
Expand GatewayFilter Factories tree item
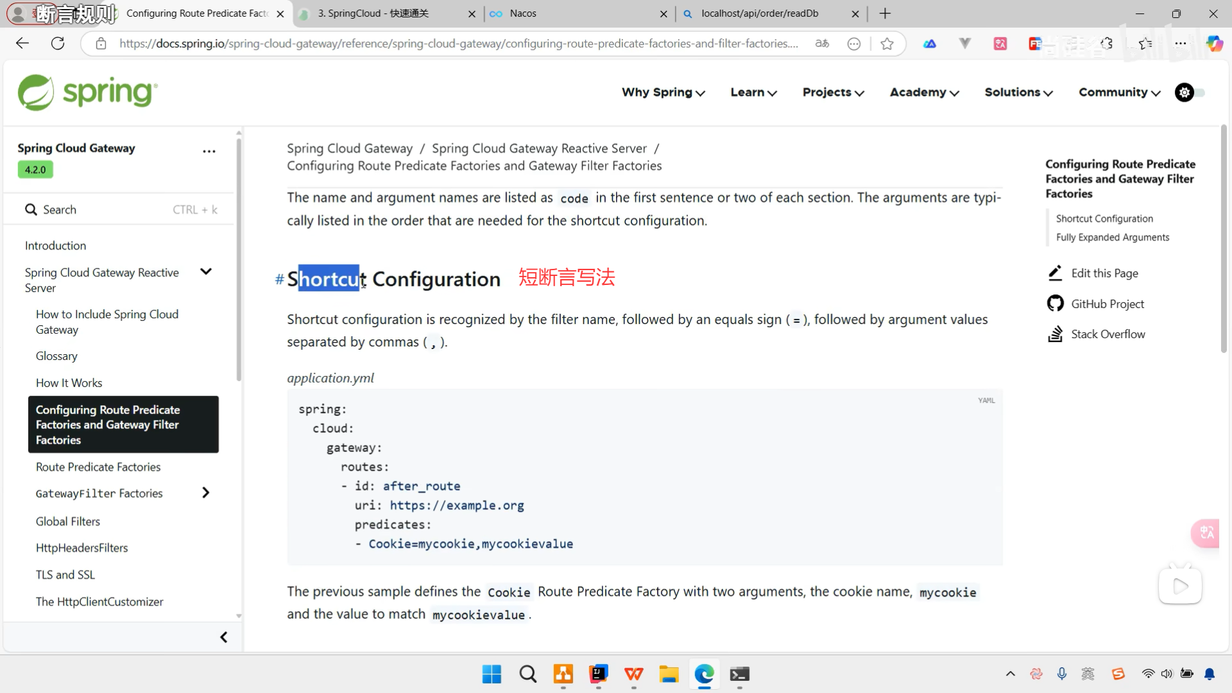point(205,493)
